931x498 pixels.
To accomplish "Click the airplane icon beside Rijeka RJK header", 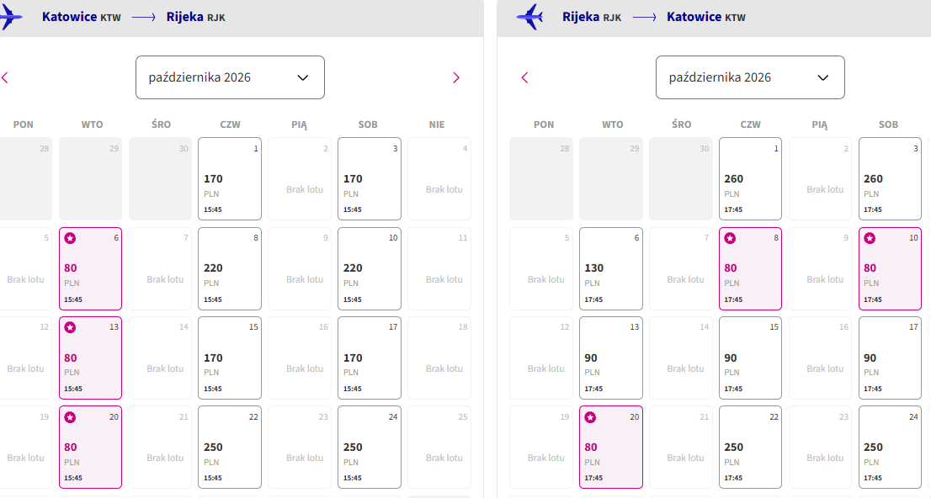I will click(529, 17).
